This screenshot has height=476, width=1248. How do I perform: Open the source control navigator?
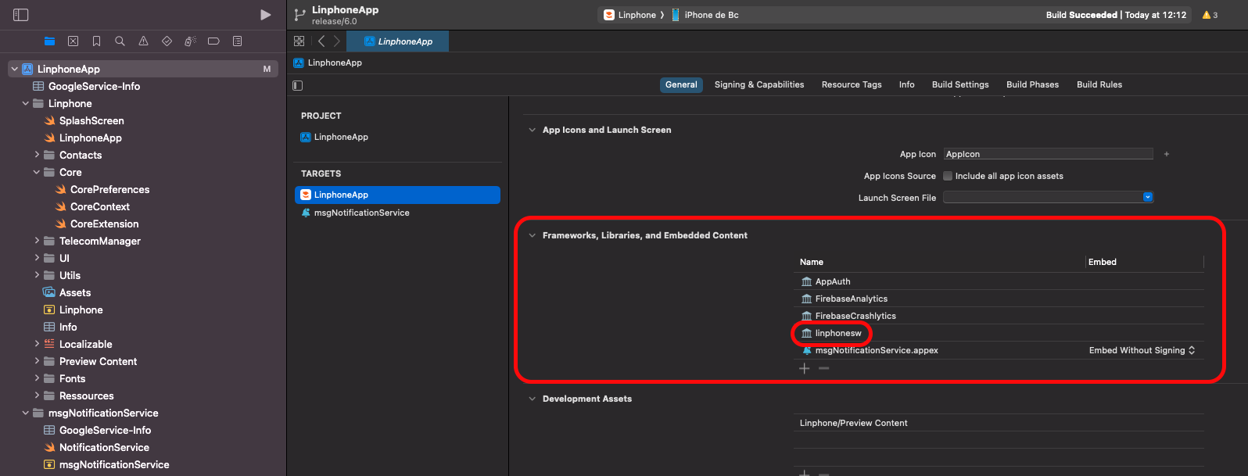[73, 41]
